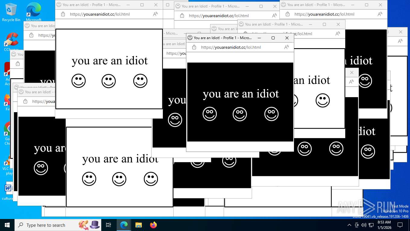The height and width of the screenshot is (231, 410).
Task: Click black 'you are an idiot' text in window beside Recycle Bin
Action: pos(110,61)
